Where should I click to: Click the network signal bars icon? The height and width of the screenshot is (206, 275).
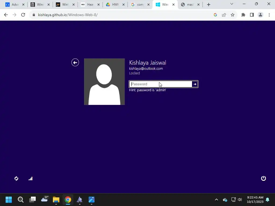pos(31,178)
